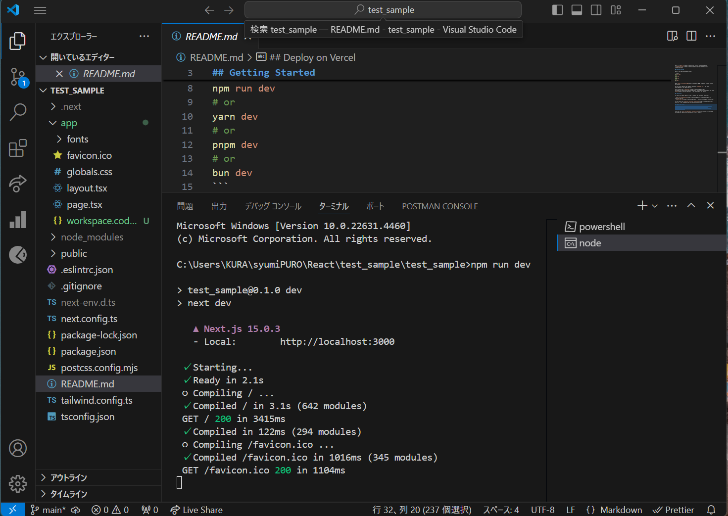Switch to the Problems (問題) tab
Screen dimensions: 728x516
pyautogui.click(x=185, y=206)
